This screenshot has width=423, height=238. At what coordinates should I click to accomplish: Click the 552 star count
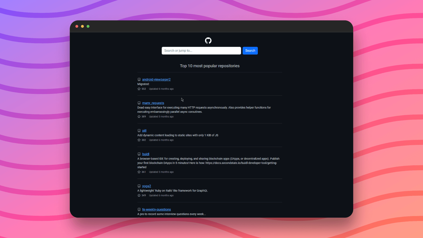[144, 89]
